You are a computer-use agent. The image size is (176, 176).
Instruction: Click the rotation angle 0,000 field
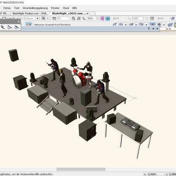[137, 18]
